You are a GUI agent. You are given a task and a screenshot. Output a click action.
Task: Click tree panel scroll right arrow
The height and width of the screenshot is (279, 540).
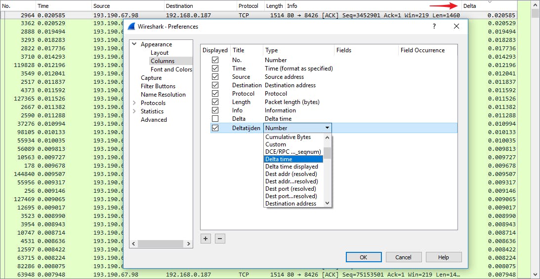click(188, 244)
